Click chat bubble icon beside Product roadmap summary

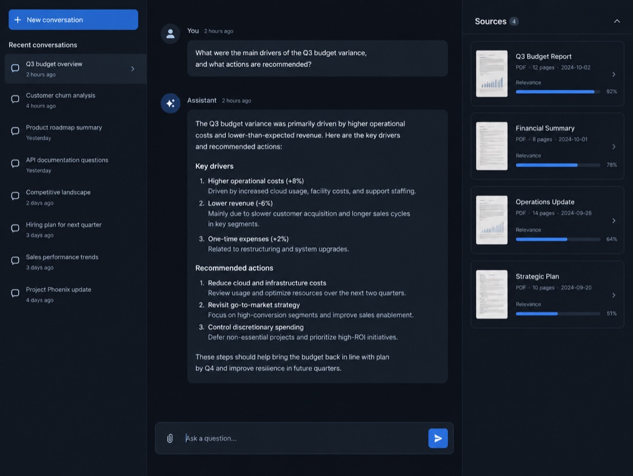click(x=16, y=131)
